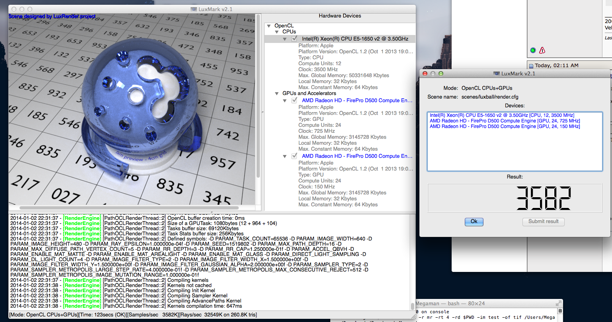The height and width of the screenshot is (322, 612).
Task: Click 'Clock: 150 MHz' detail row
Action: point(316,186)
